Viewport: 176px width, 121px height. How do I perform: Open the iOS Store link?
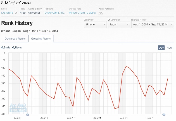pos(7,13)
